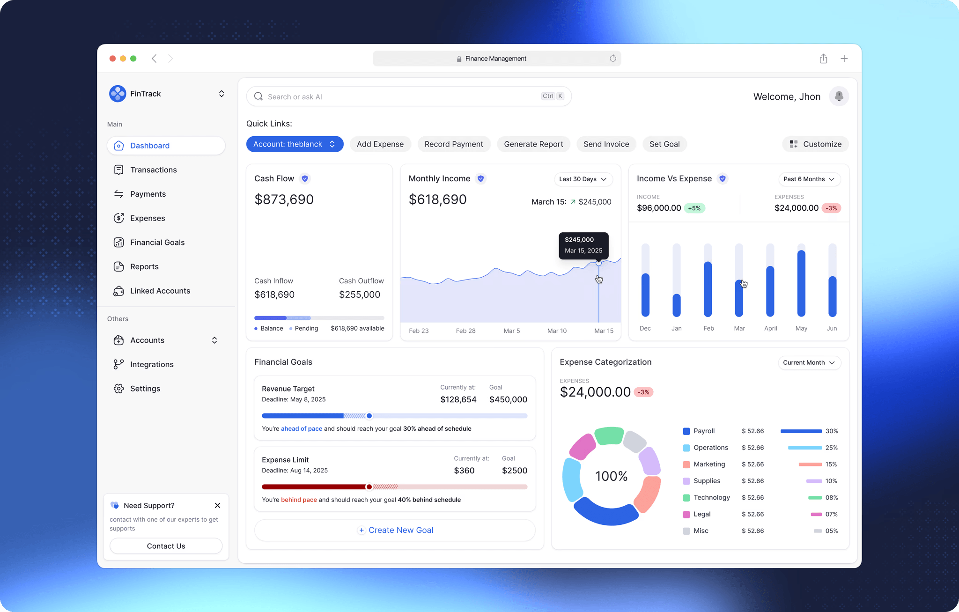Change the Past 6 Months period for Income Vs Expense
This screenshot has width=959, height=612.
(x=809, y=179)
